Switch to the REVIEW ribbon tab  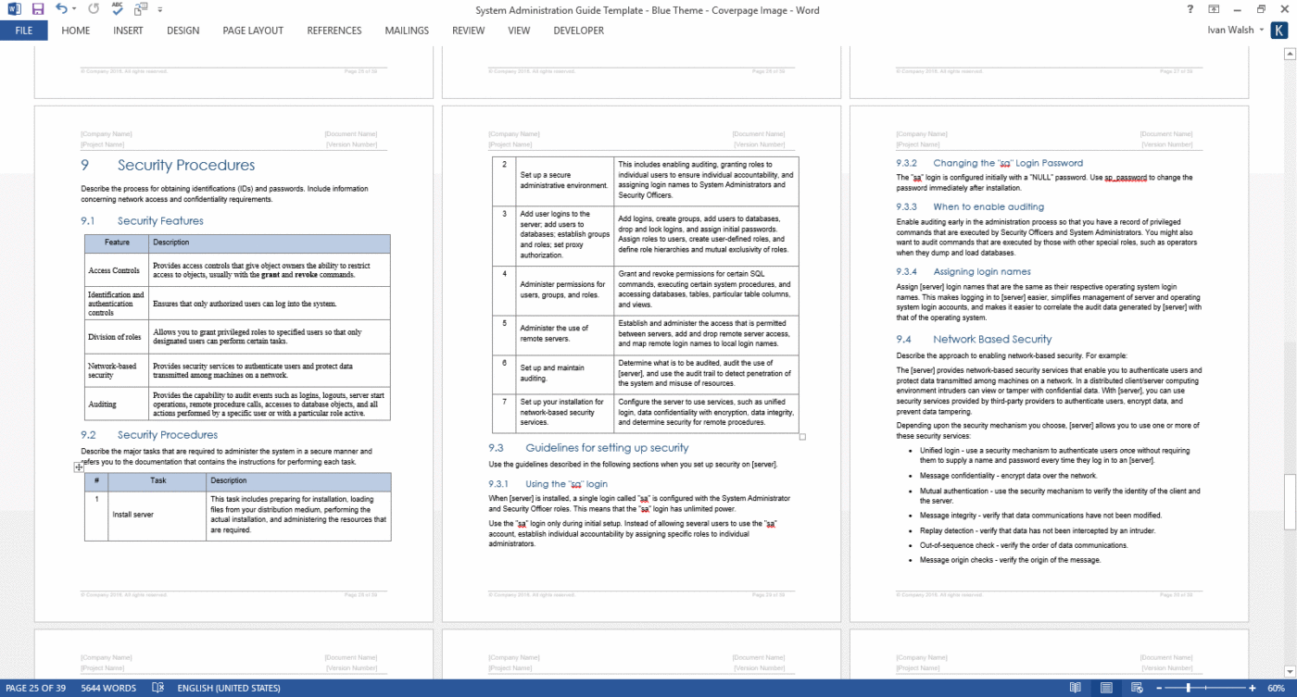tap(468, 30)
